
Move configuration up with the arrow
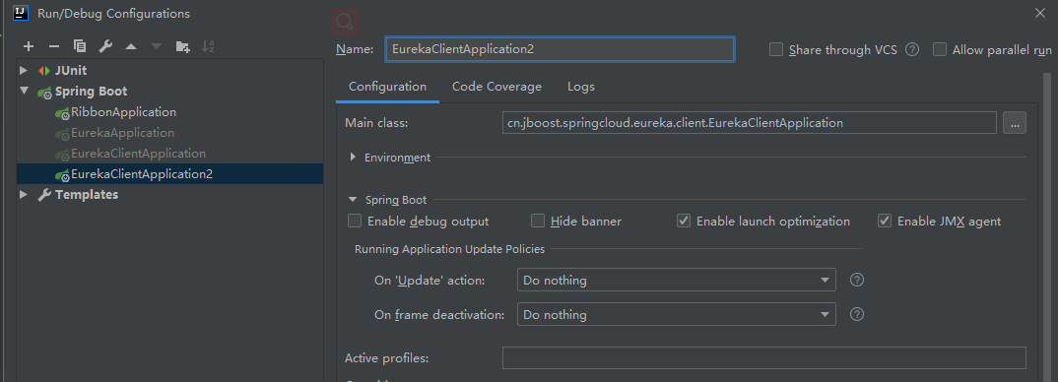point(131,46)
